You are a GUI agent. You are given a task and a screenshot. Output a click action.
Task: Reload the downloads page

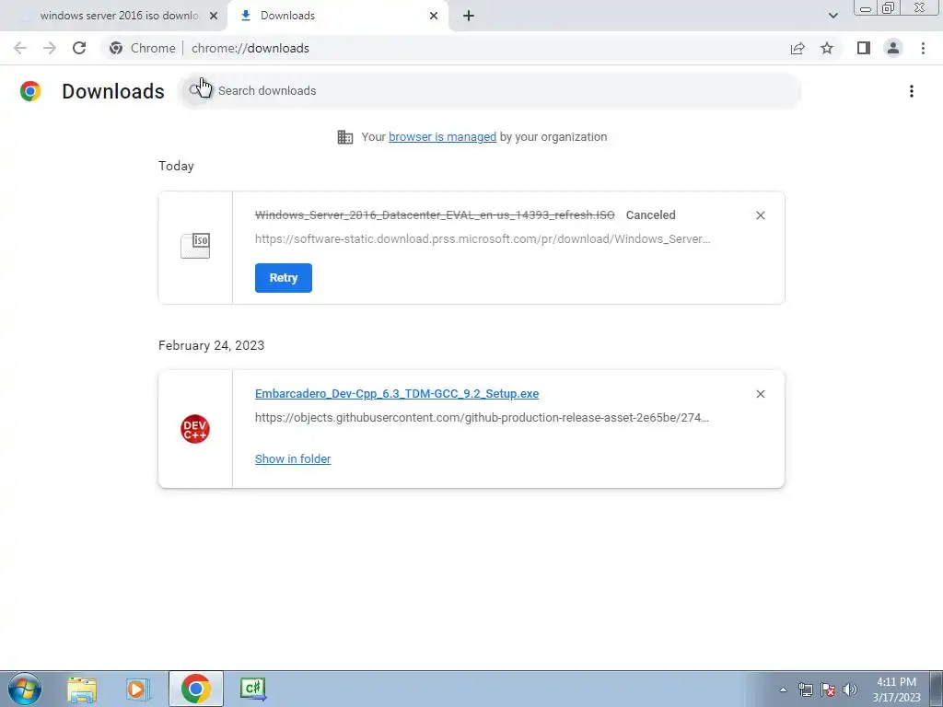click(x=79, y=48)
